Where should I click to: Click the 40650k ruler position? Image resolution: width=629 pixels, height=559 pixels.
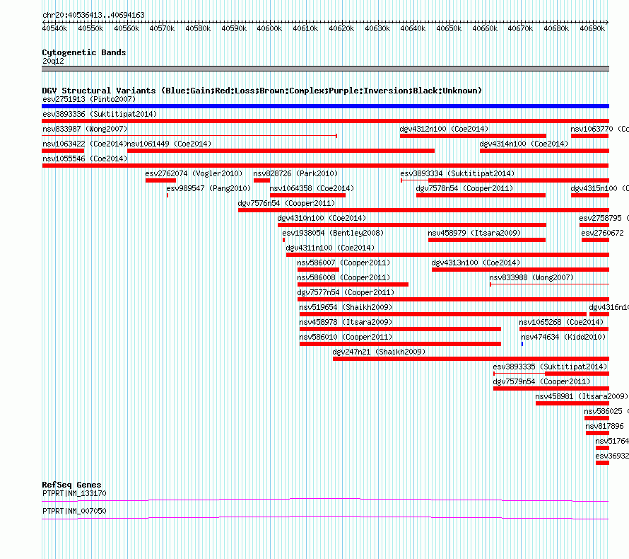(449, 28)
